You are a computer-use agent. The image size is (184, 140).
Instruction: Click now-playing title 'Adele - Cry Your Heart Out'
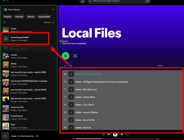click(22, 136)
